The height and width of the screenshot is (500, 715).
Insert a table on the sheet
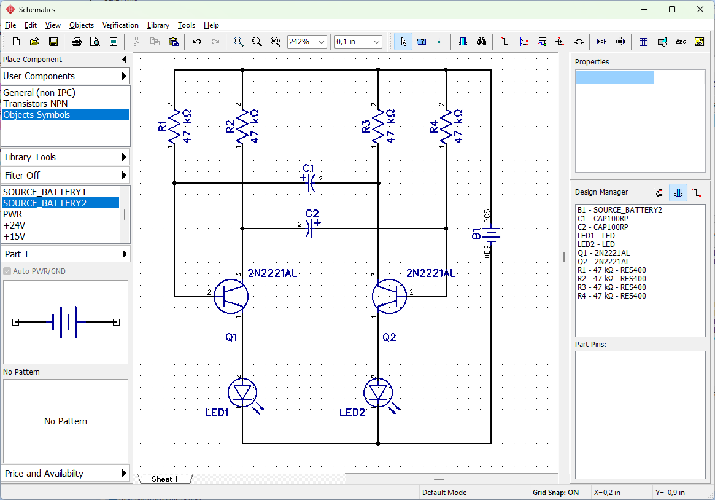pyautogui.click(x=643, y=42)
